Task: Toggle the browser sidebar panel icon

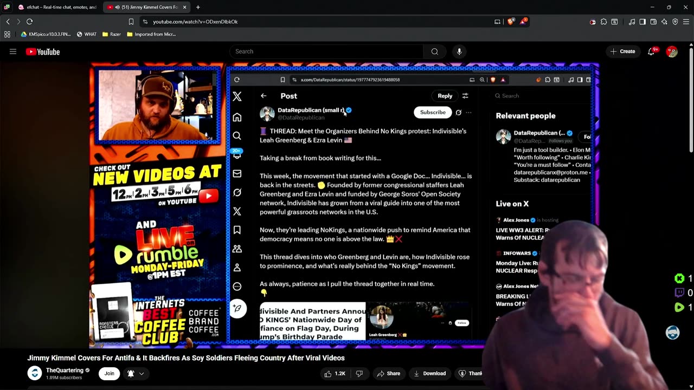Action: click(x=642, y=22)
